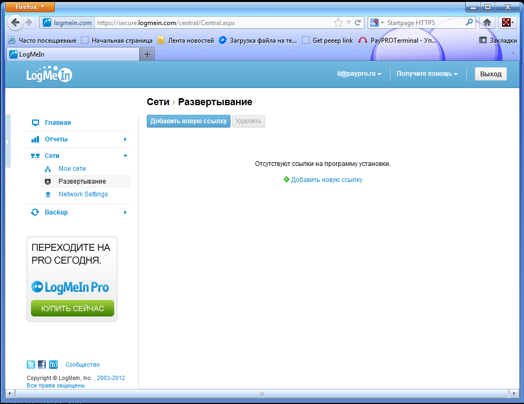Click the browser back arrow
The width and height of the screenshot is (524, 404).
pos(16,22)
